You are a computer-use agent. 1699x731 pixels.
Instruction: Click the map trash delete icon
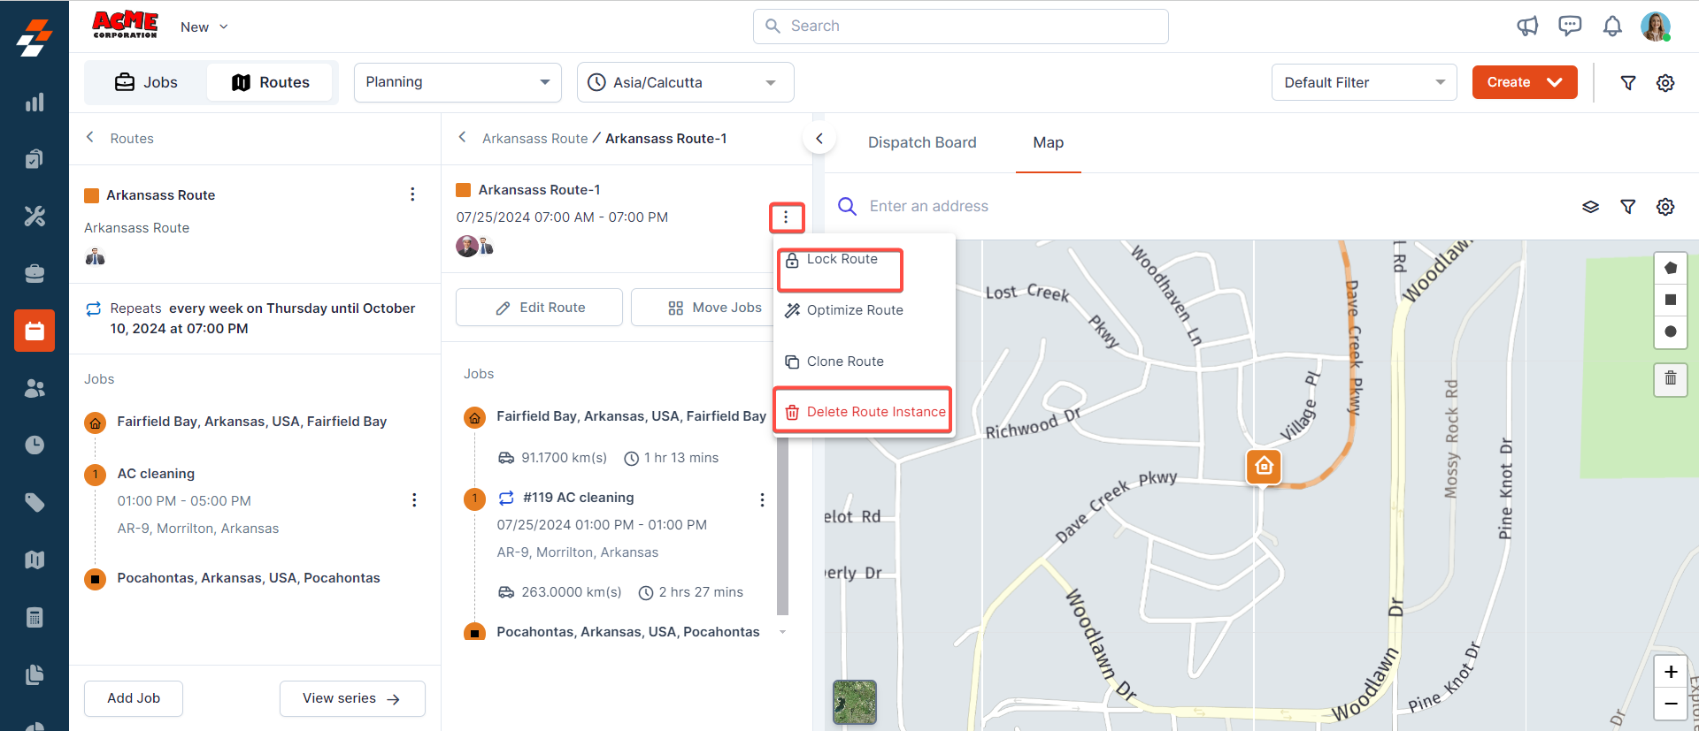click(1671, 378)
